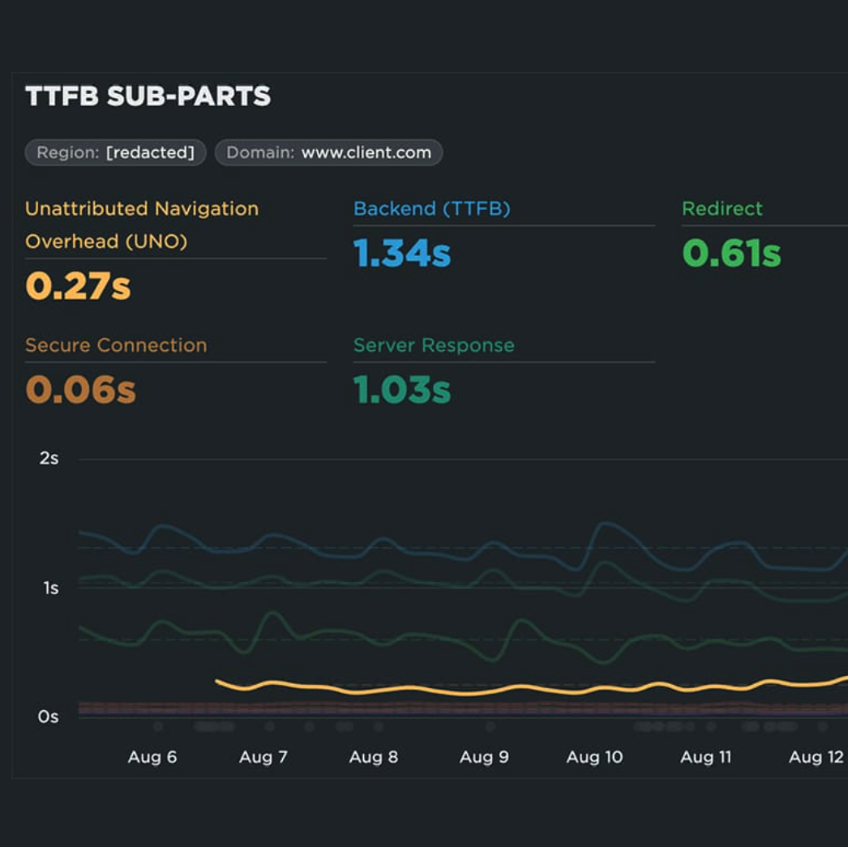848x847 pixels.
Task: Select the 0.61s Redirect value
Action: pos(731,253)
